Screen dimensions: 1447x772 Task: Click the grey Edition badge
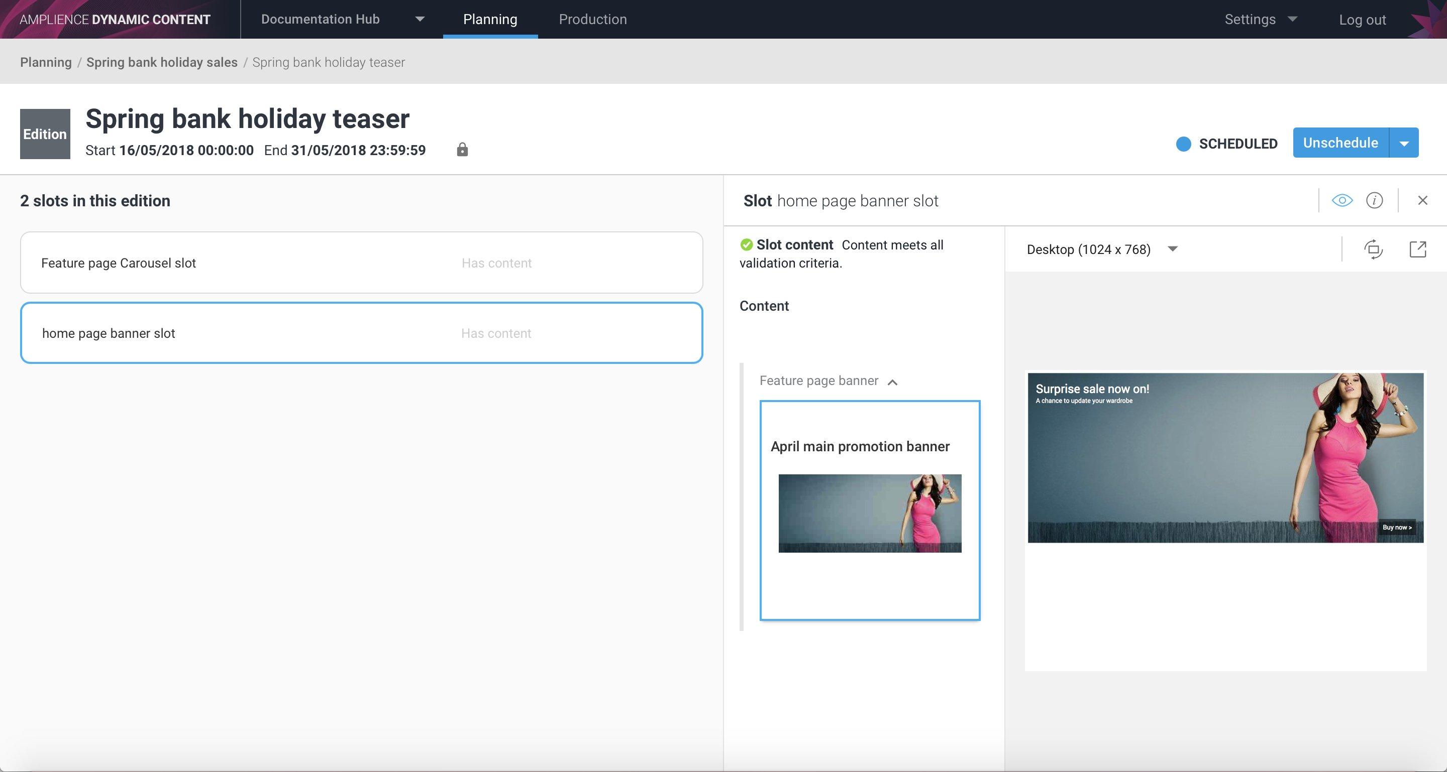point(45,134)
